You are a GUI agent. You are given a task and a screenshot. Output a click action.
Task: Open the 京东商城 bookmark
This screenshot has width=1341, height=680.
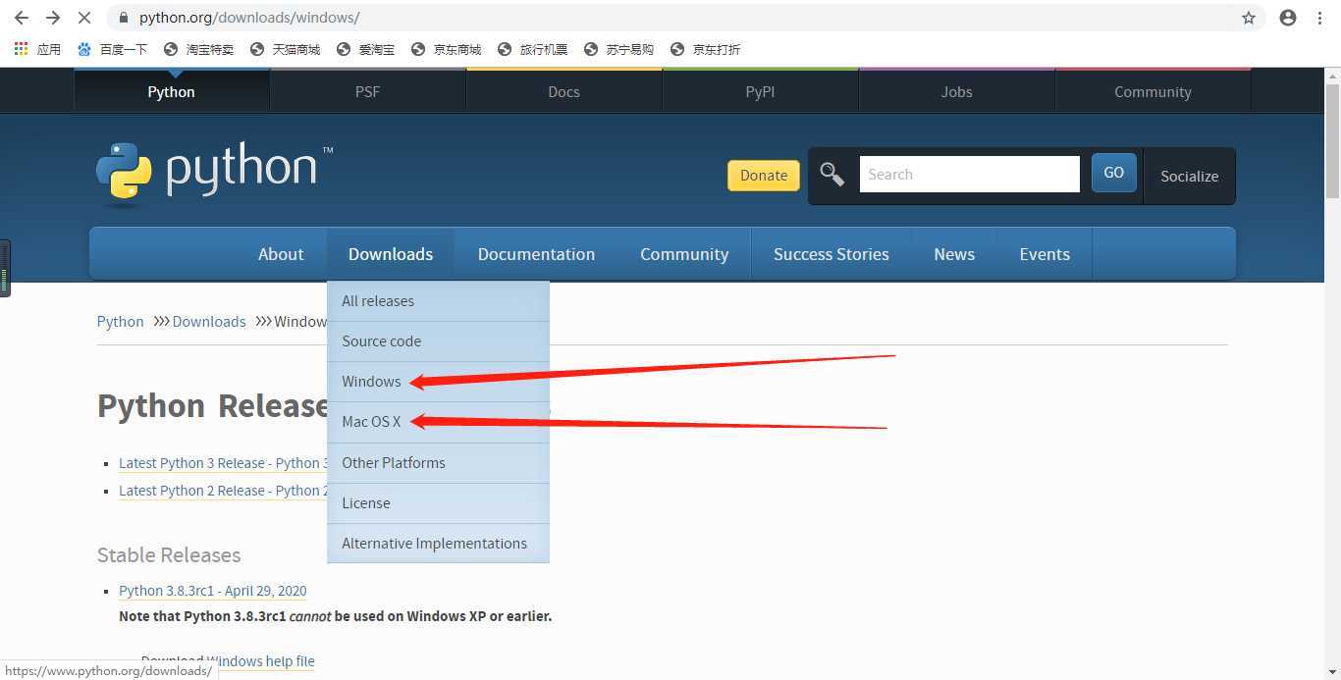(446, 49)
